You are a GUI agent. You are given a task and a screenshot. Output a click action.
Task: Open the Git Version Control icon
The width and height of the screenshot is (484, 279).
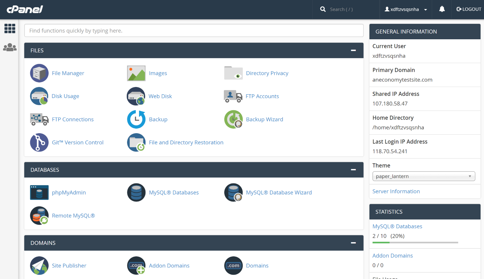(39, 142)
